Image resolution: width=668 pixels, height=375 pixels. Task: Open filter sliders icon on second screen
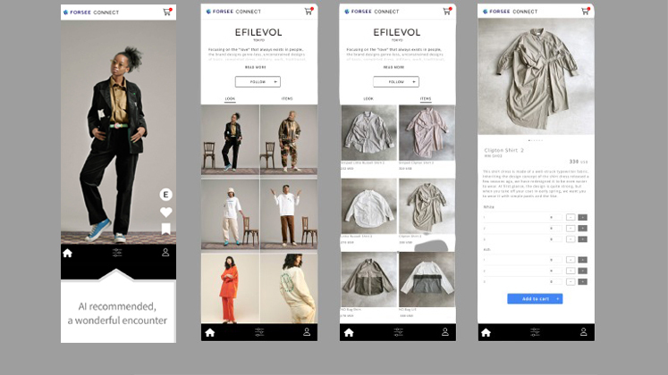point(259,332)
